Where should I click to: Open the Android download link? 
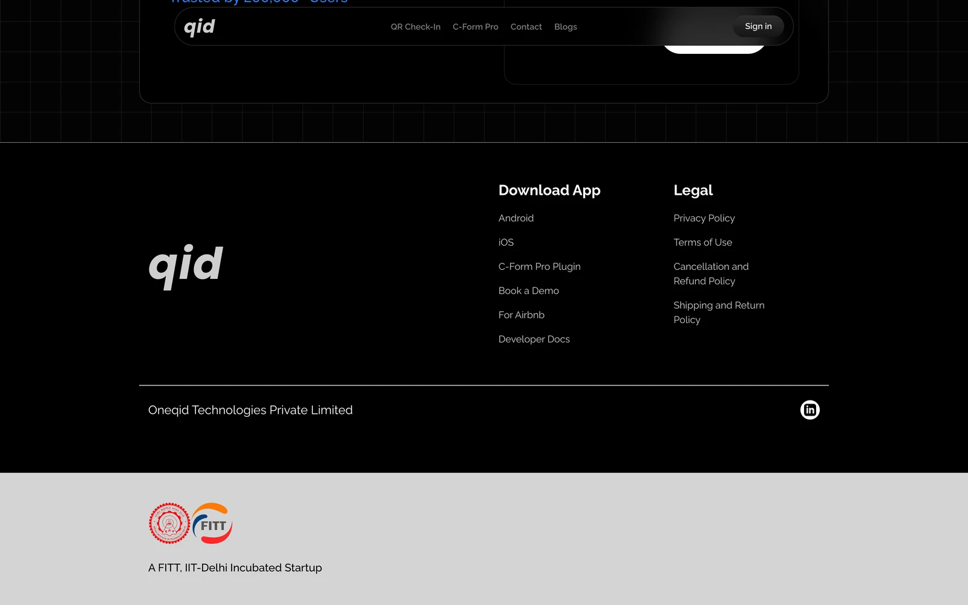516,218
